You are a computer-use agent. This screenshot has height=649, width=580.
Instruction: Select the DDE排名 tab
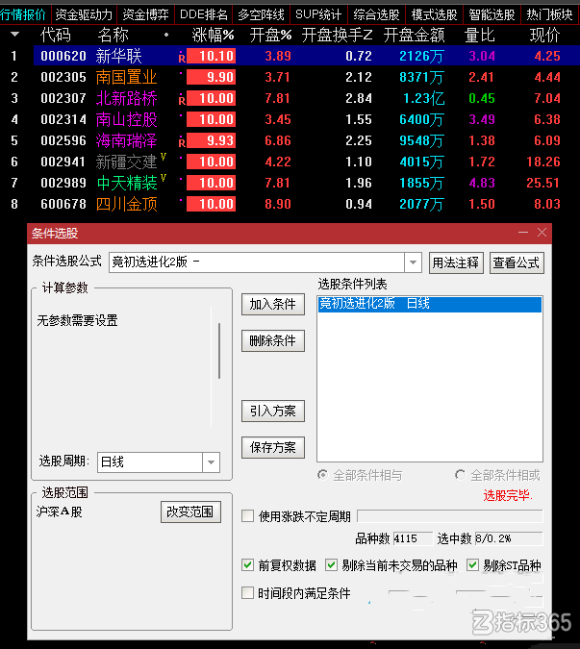point(203,14)
